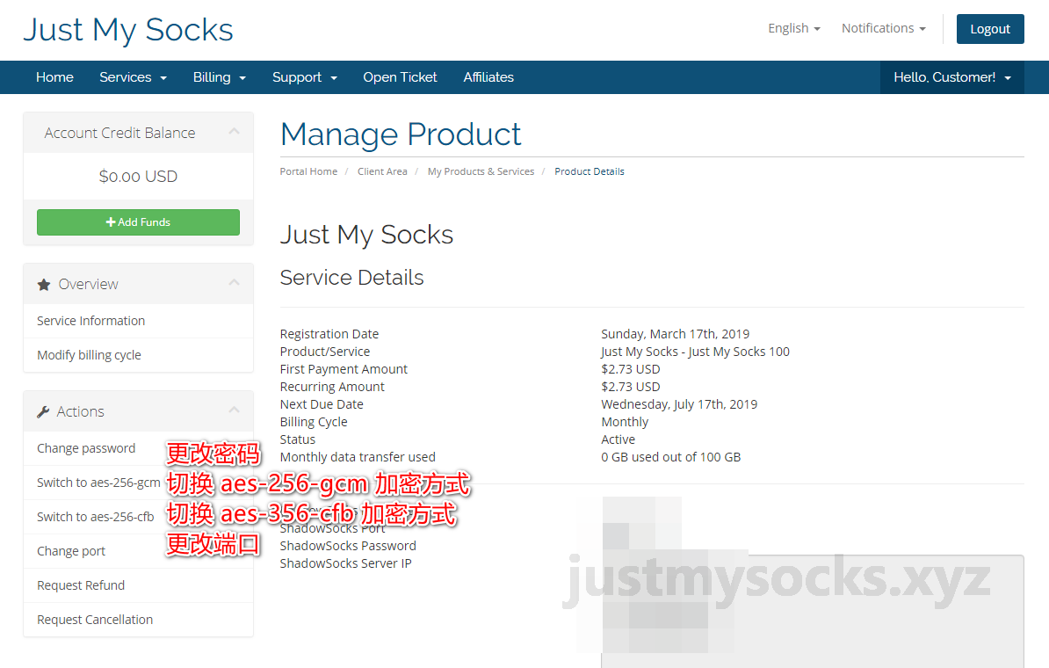
Task: Collapse the Account Credit Balance panel chevron
Action: click(x=234, y=132)
